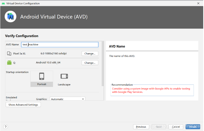
Task: Click the 'Startup orientation' label
Action: click(x=17, y=72)
